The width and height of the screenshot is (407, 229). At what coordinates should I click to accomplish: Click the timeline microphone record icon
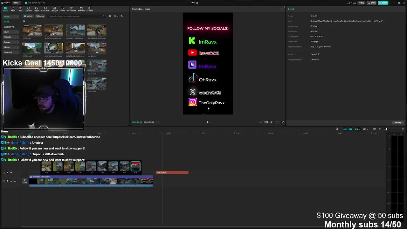(337, 129)
